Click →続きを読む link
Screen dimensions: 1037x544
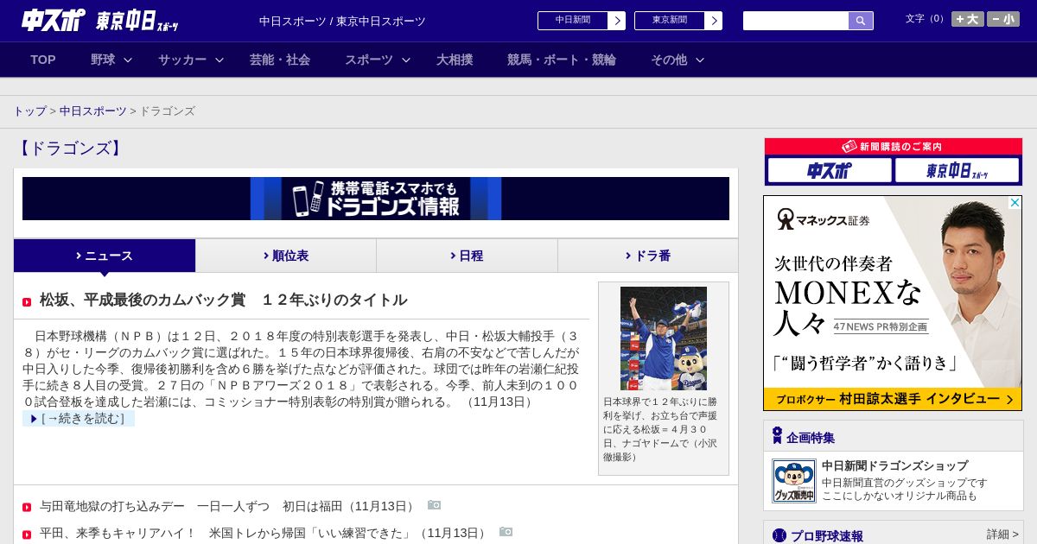point(79,419)
